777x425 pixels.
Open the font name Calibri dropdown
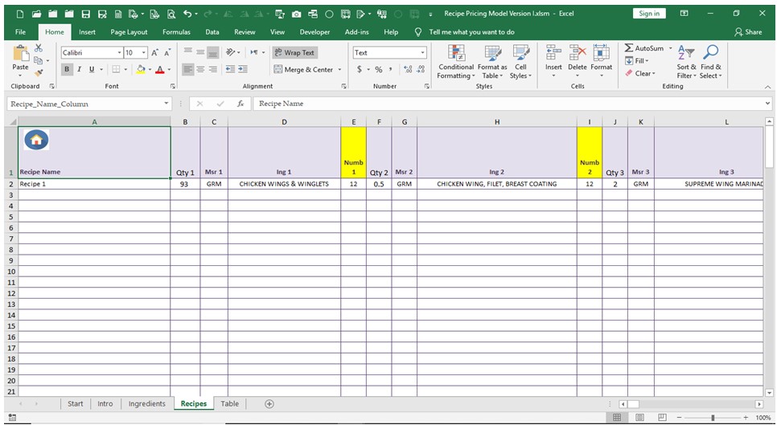119,52
